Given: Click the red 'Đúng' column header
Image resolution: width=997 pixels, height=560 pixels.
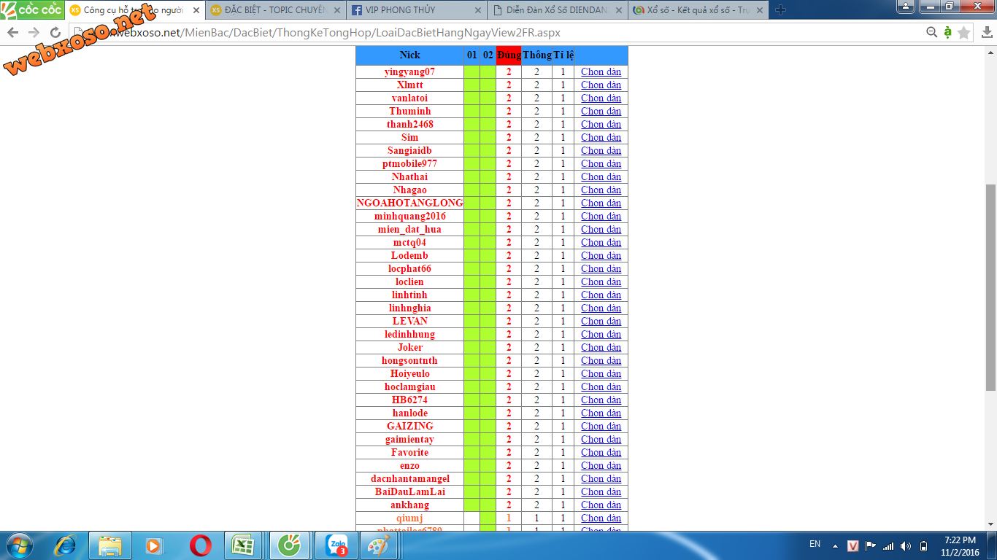Looking at the screenshot, I should (x=509, y=55).
